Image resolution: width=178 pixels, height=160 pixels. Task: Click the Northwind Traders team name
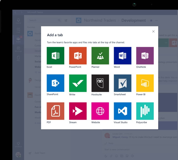100,20
